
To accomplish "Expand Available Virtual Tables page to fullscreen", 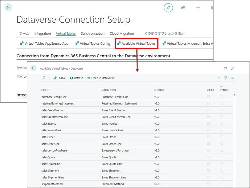I will coord(233,68).
